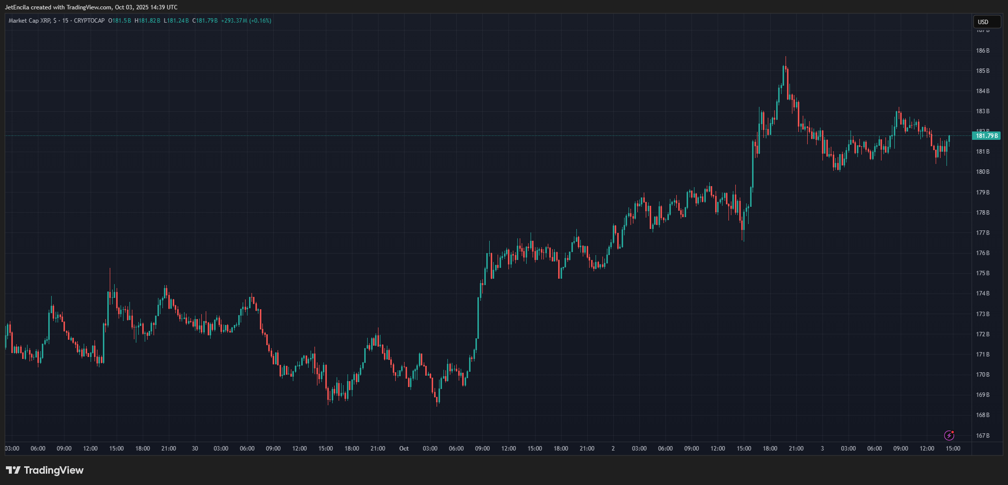Click the Market Cap XRP symbol title
Image resolution: width=1008 pixels, height=485 pixels.
pos(30,21)
